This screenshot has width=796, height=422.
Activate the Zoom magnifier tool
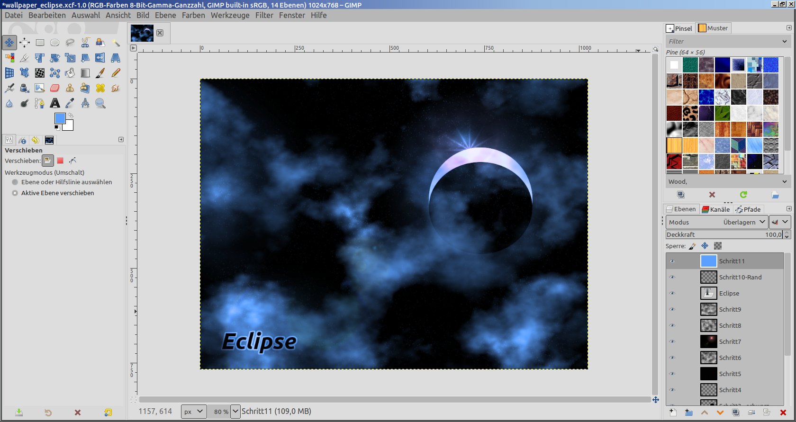coord(100,103)
